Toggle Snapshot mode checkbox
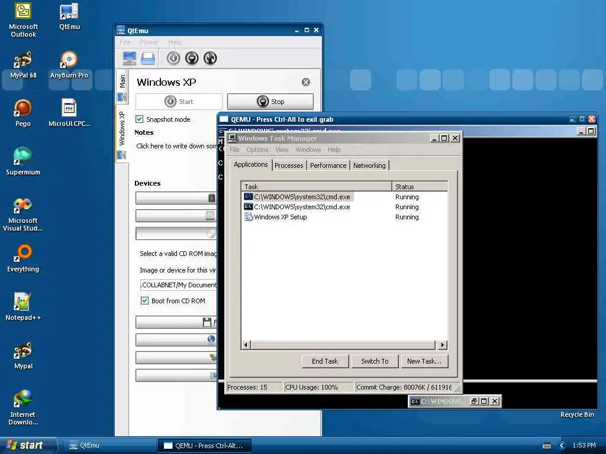Viewport: 606px width, 454px height. coord(140,119)
